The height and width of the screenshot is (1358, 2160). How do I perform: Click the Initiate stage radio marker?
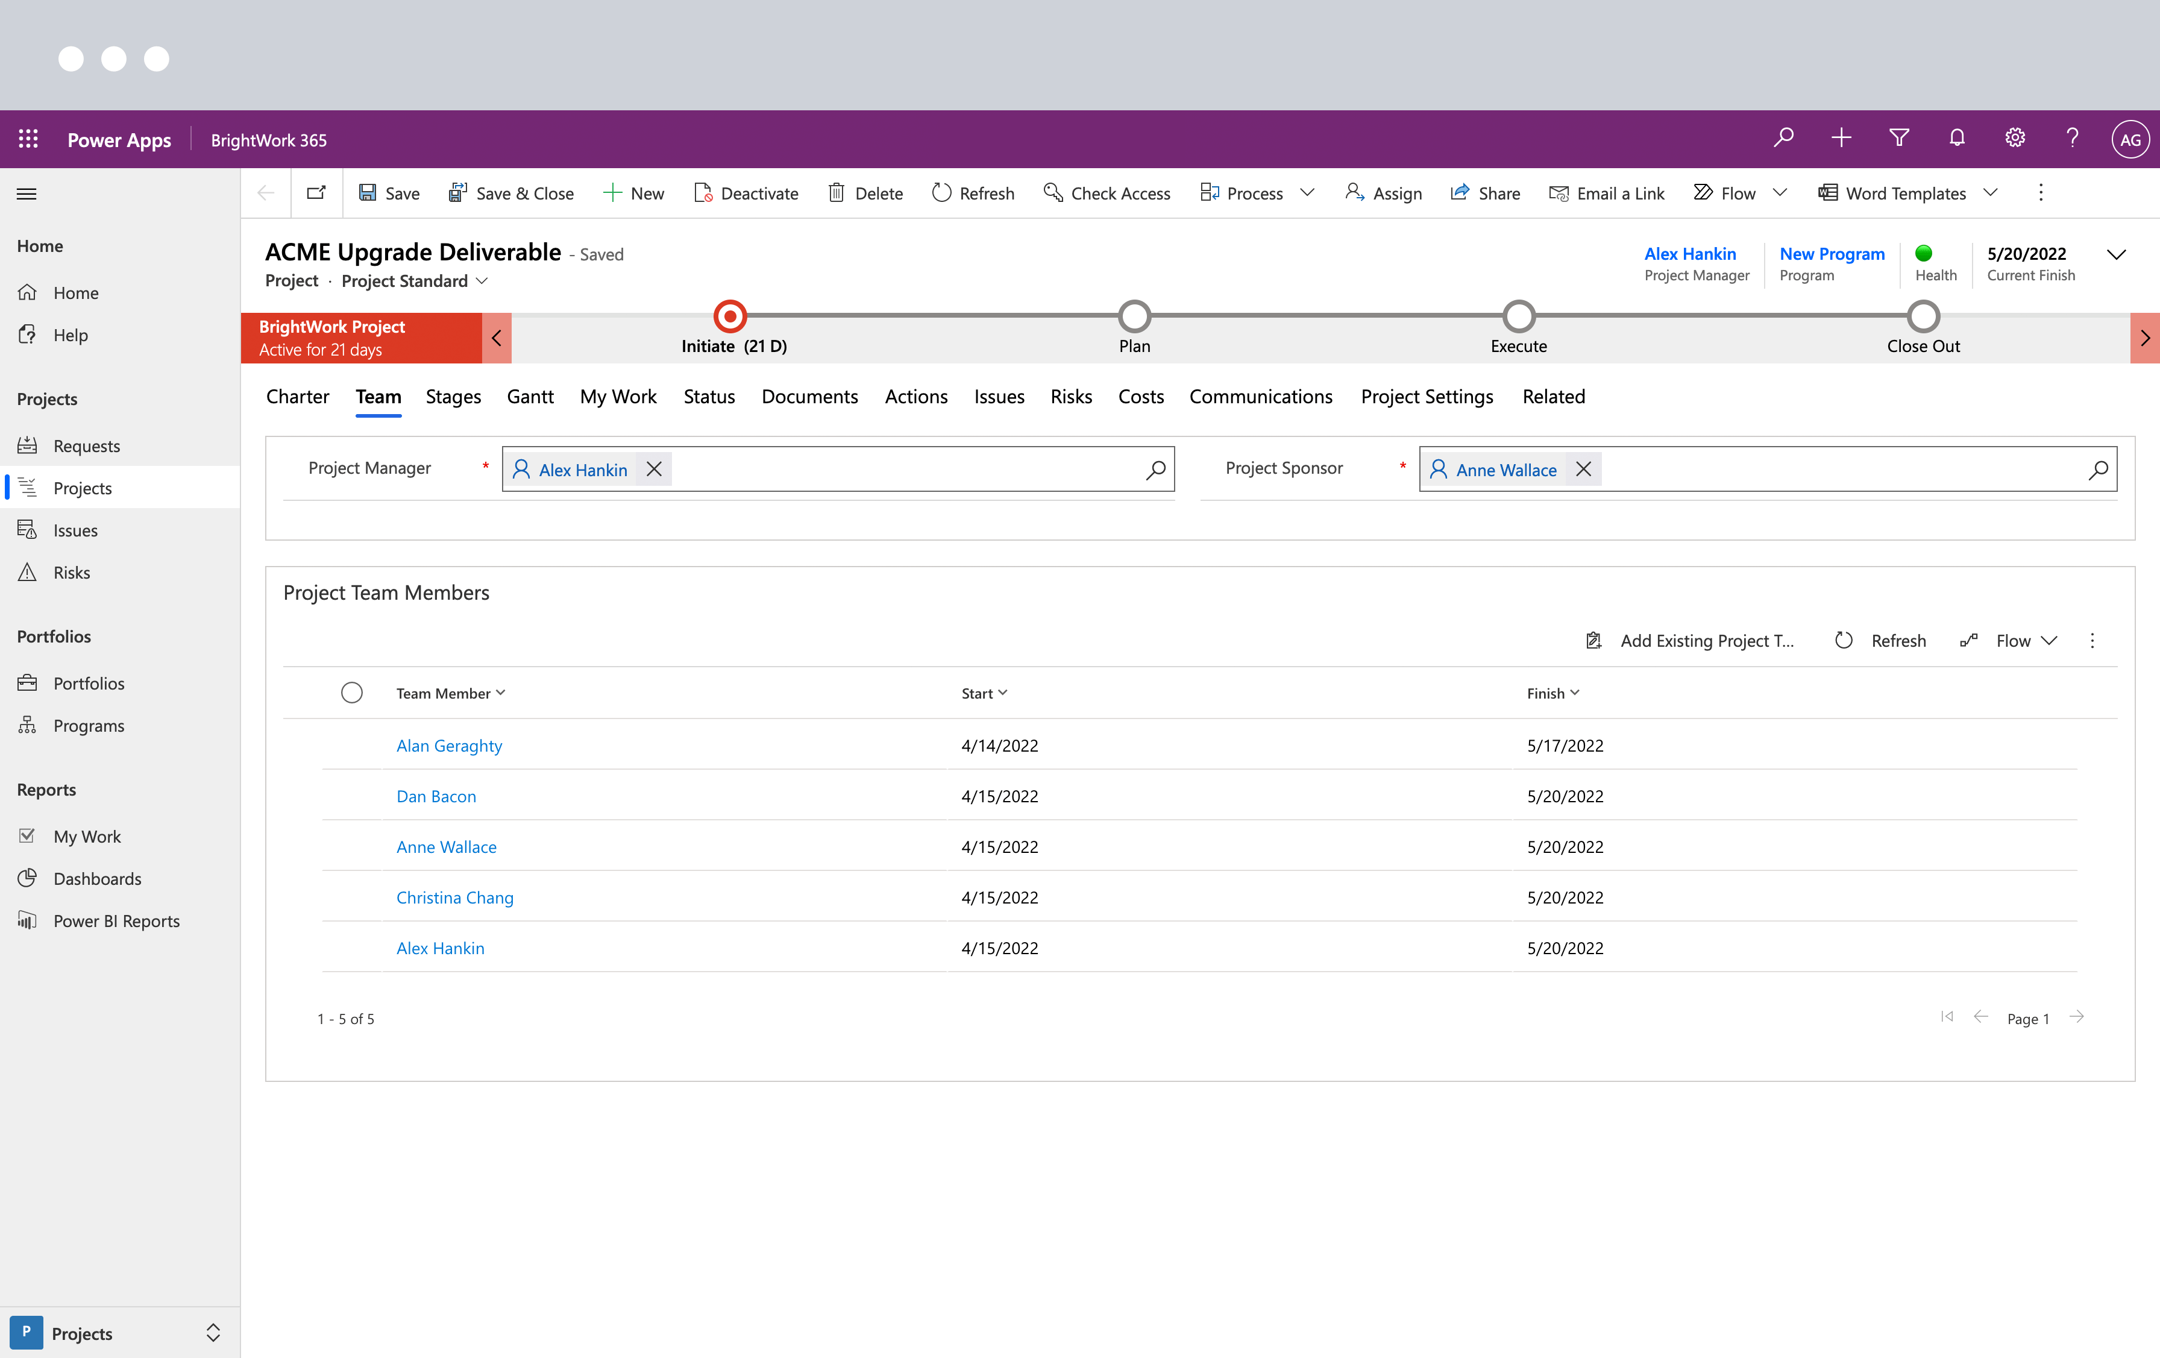click(729, 316)
